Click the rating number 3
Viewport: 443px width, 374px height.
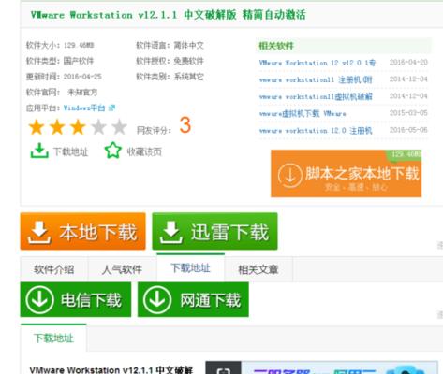pyautogui.click(x=185, y=125)
